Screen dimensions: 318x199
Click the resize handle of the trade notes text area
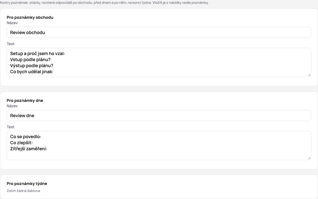309,75
